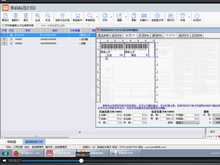Open 定制显示项 gear settings icon
This screenshot has height=165, width=220.
157,16
